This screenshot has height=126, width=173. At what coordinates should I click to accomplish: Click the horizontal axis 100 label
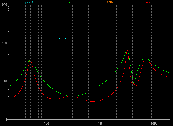coord(47,123)
